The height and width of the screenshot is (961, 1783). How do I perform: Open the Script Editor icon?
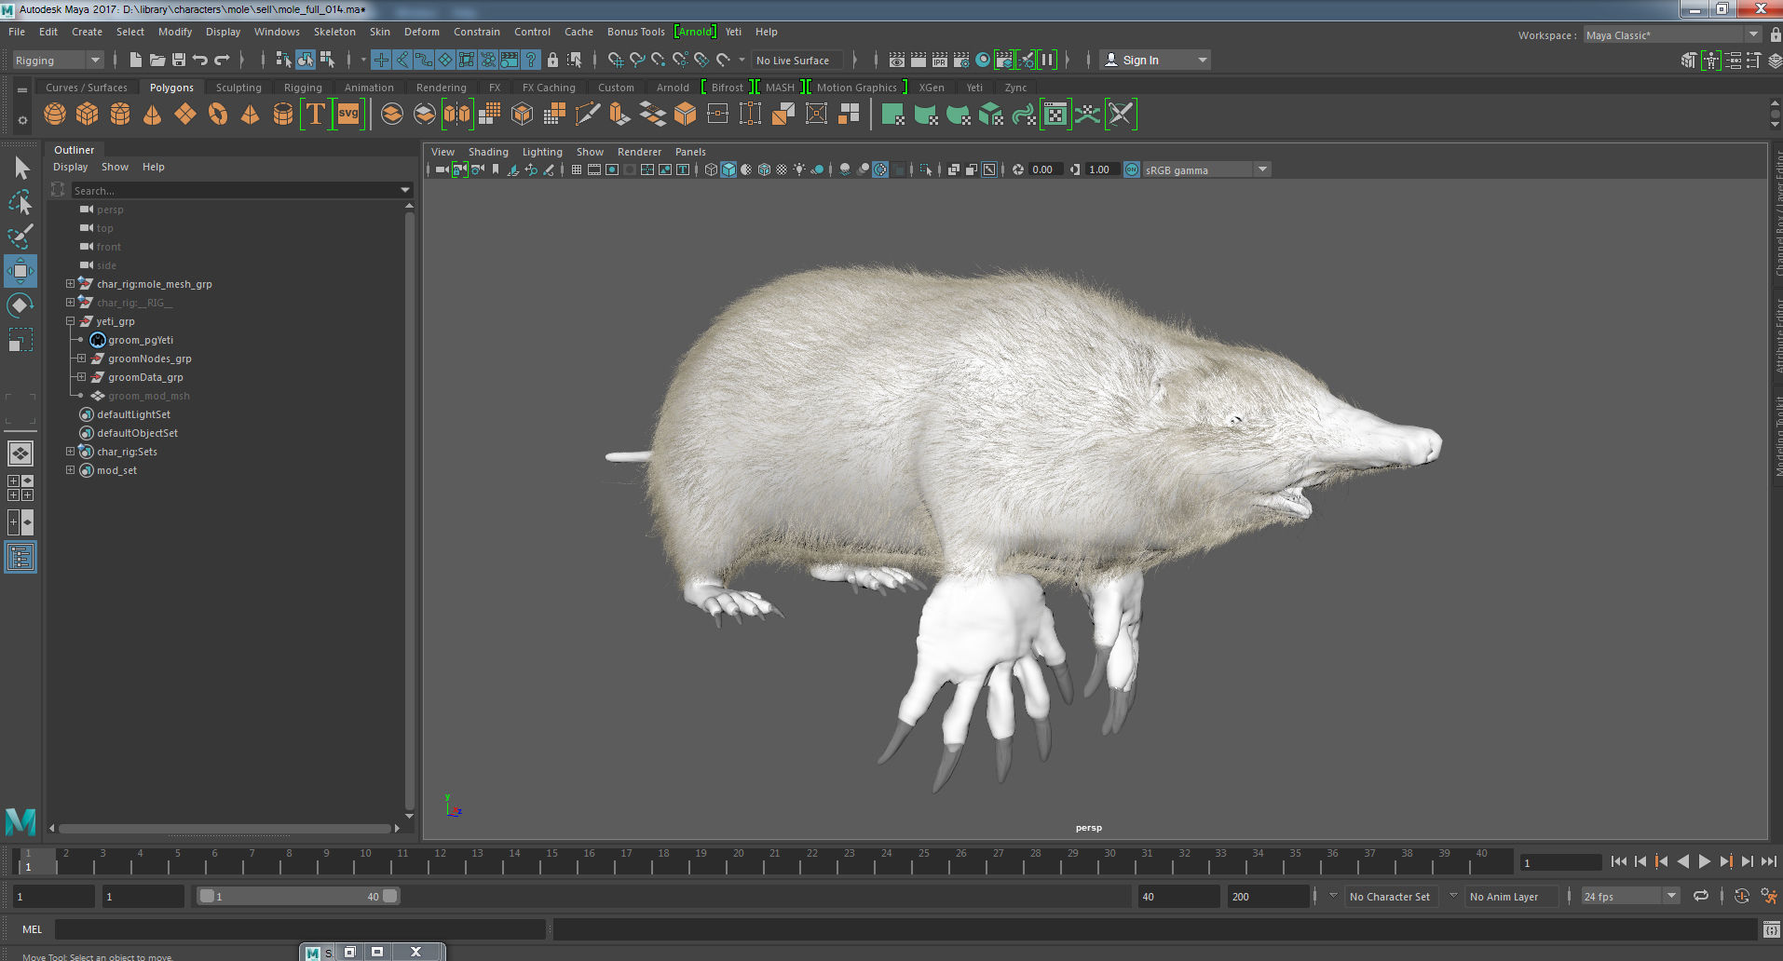point(1771,928)
